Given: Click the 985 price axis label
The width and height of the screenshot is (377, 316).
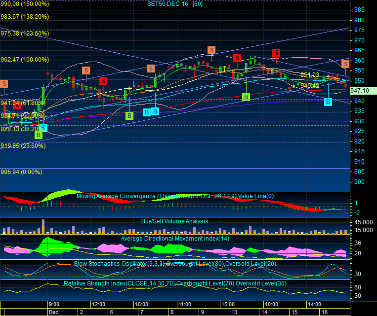Looking at the screenshot, I should coord(359,10).
